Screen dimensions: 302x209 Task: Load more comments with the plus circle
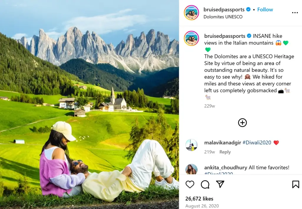click(x=242, y=123)
